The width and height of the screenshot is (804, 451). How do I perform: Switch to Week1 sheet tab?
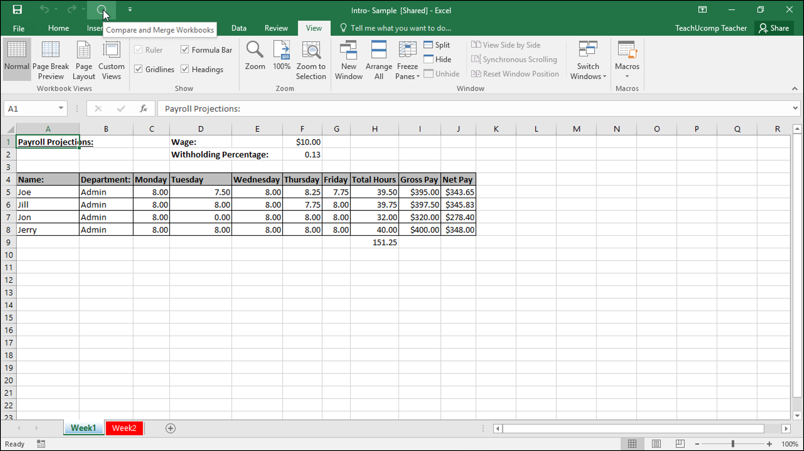tap(84, 428)
